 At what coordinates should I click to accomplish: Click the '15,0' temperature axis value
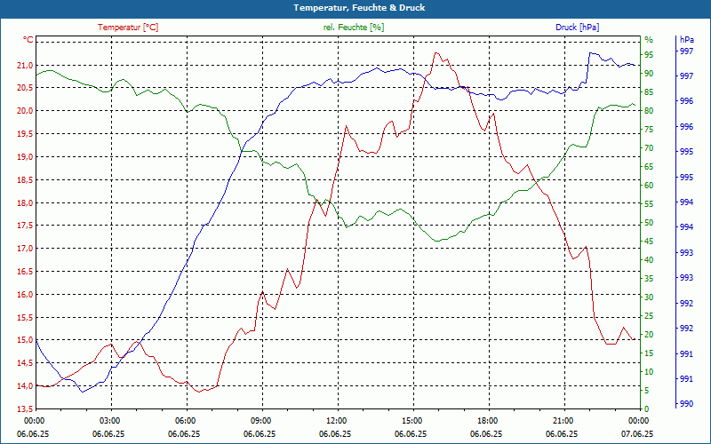click(x=25, y=340)
